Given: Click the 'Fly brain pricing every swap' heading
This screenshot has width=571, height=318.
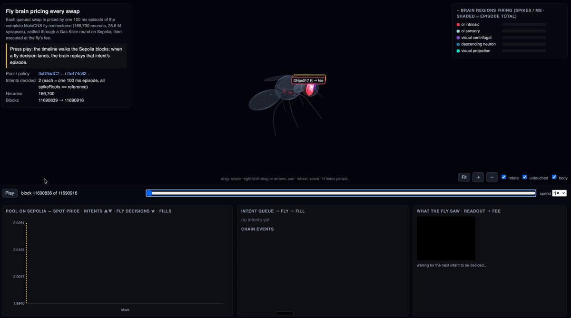Looking at the screenshot, I should (43, 11).
